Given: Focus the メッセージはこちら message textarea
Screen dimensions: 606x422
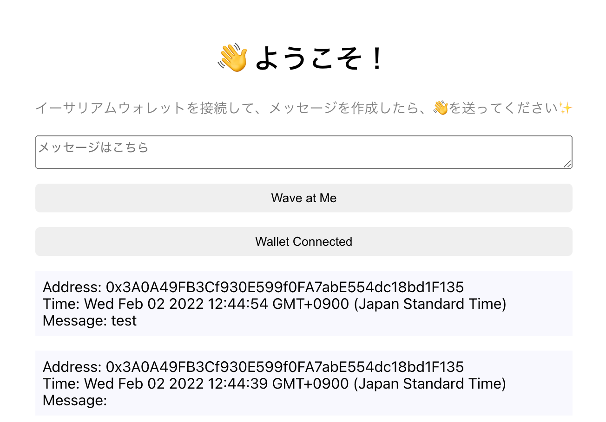Looking at the screenshot, I should tap(304, 152).
